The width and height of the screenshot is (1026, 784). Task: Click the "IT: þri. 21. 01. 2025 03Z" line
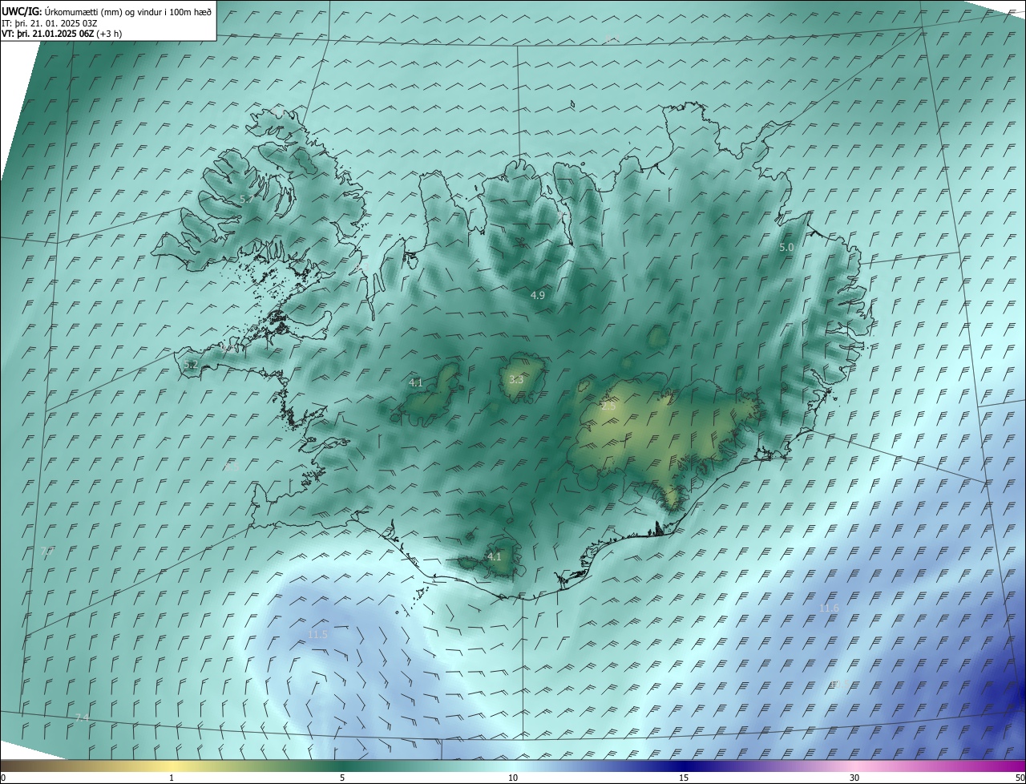(x=50, y=22)
